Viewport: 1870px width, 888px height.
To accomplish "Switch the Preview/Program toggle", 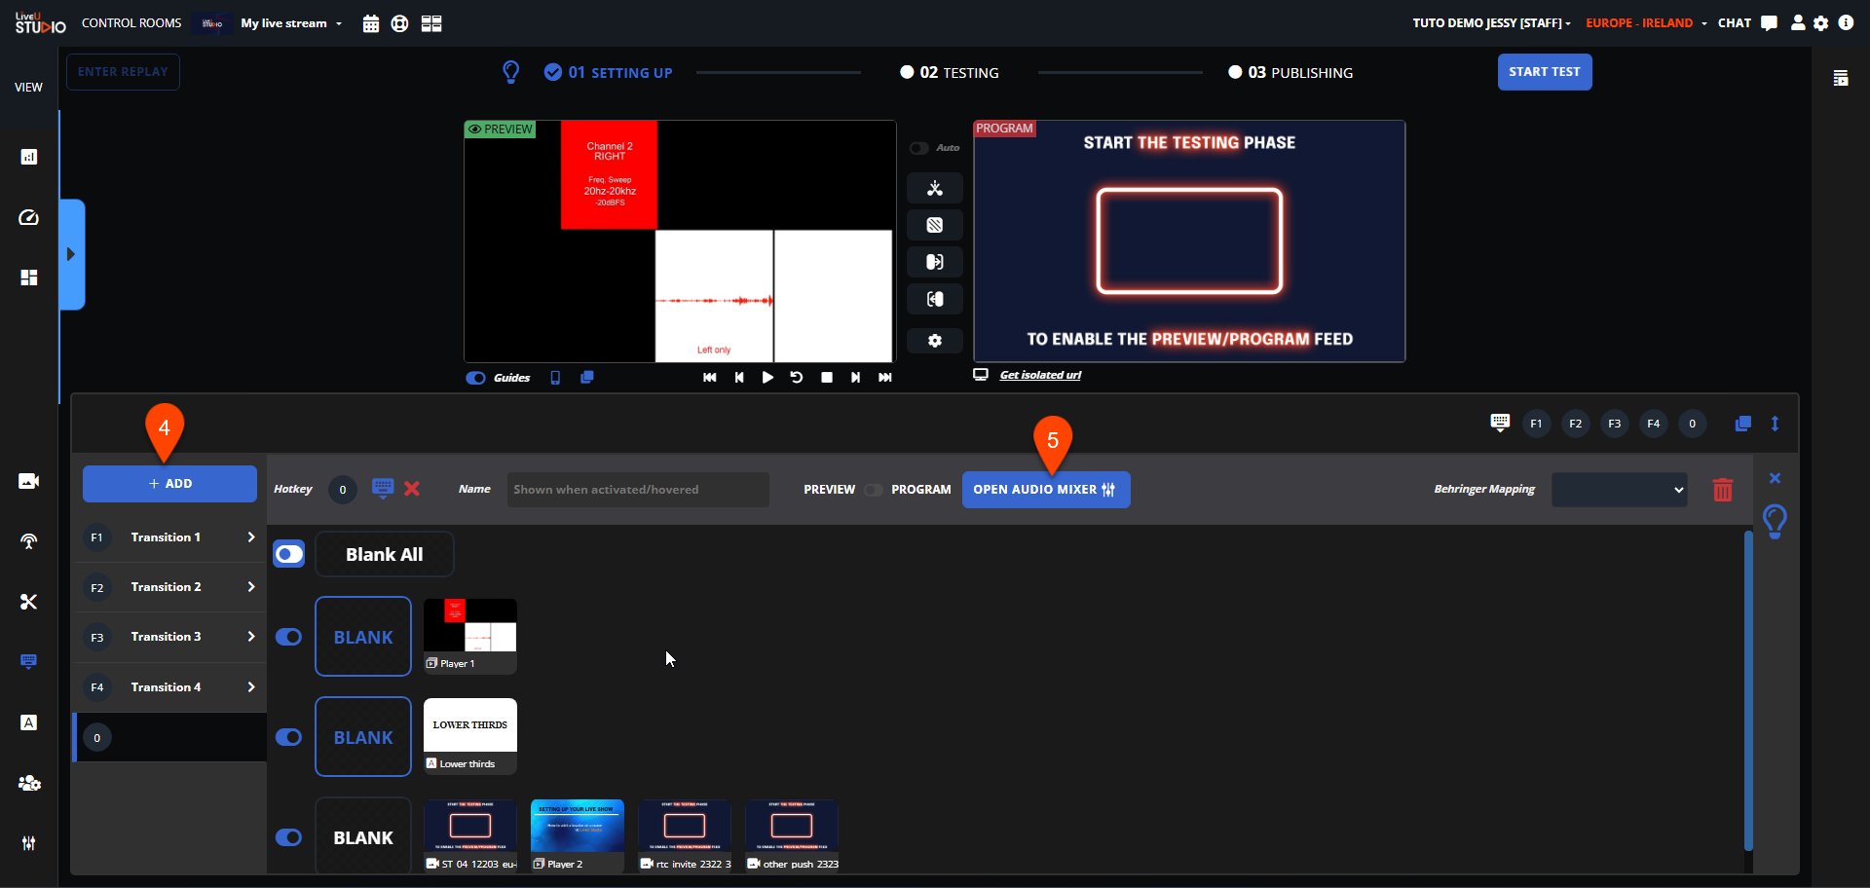I will pyautogui.click(x=873, y=490).
